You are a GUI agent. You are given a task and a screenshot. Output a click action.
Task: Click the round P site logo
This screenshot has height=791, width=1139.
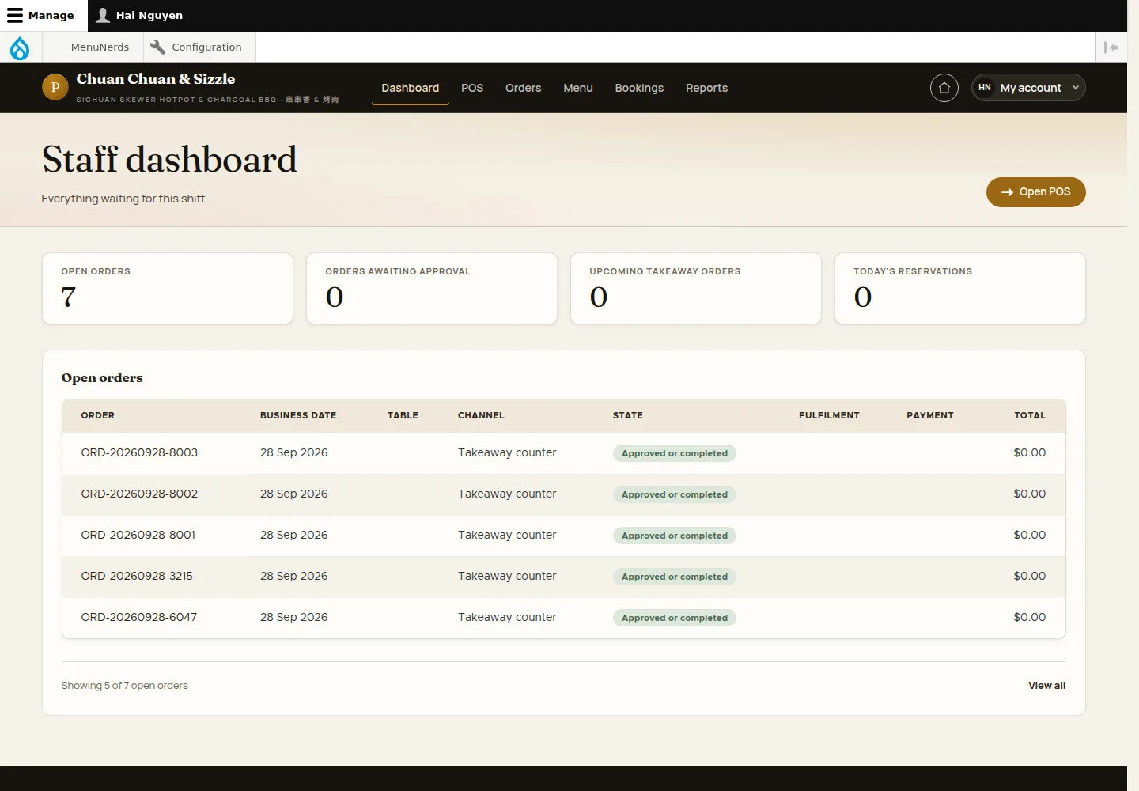coord(55,87)
